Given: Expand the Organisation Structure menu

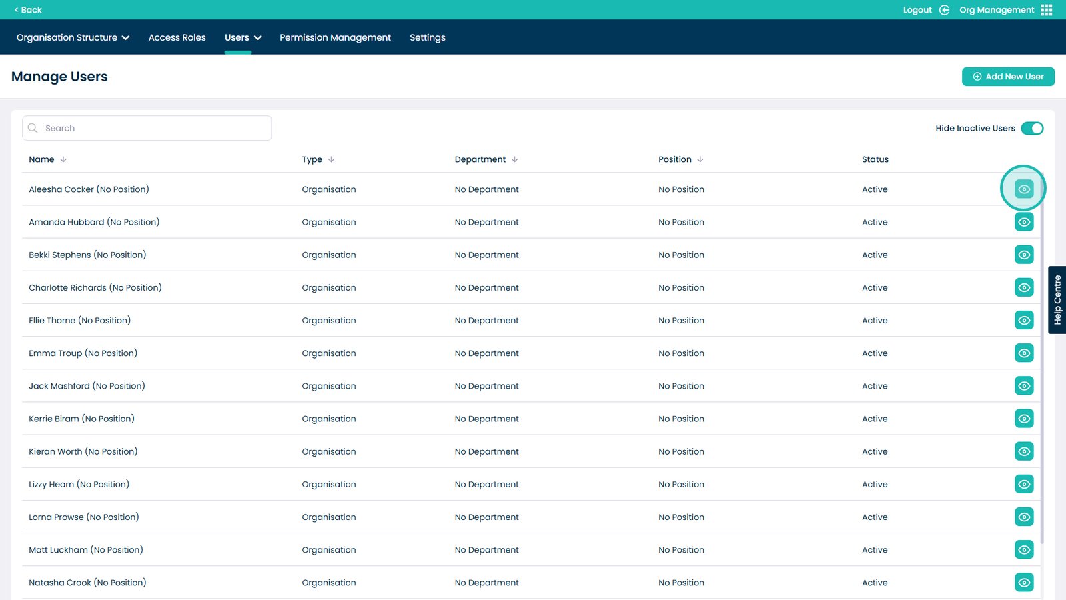Looking at the screenshot, I should (x=73, y=37).
